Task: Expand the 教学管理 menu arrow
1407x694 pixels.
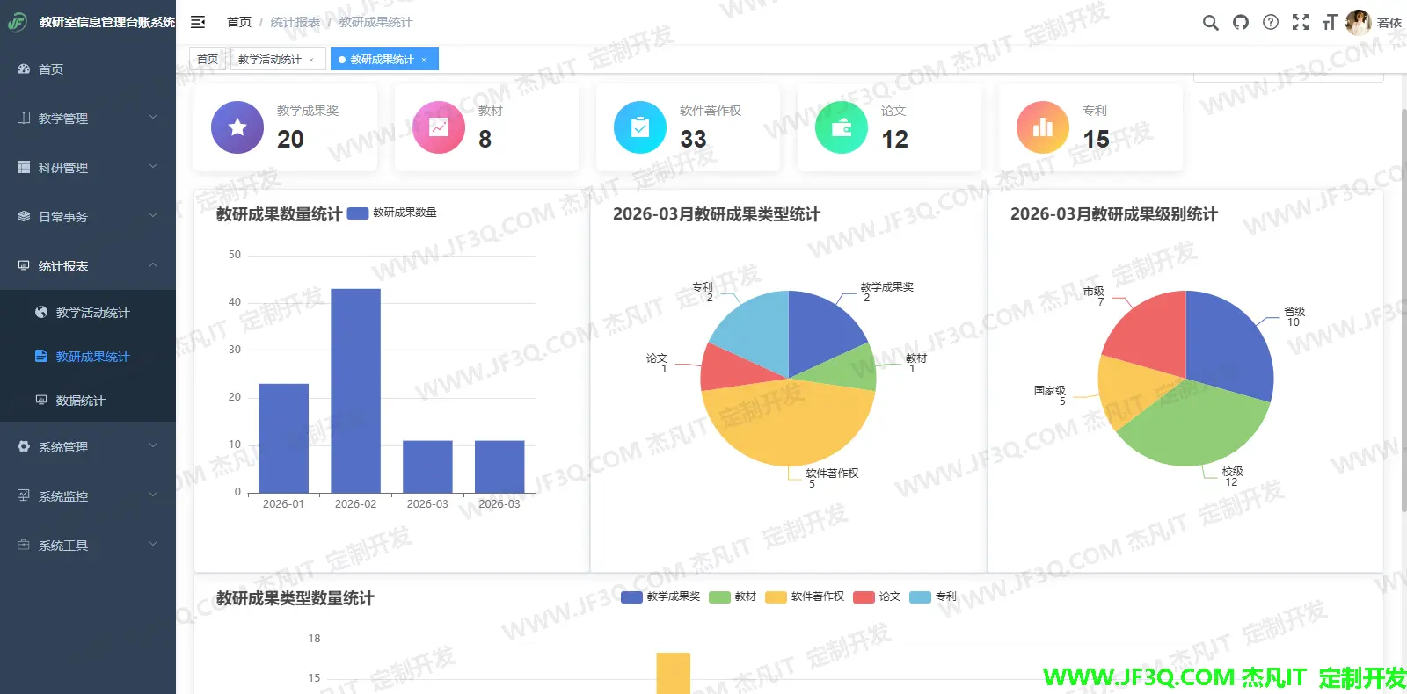Action: tap(153, 117)
